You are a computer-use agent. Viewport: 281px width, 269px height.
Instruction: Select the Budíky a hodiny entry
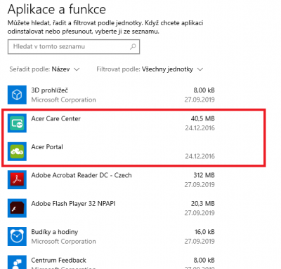click(111, 236)
